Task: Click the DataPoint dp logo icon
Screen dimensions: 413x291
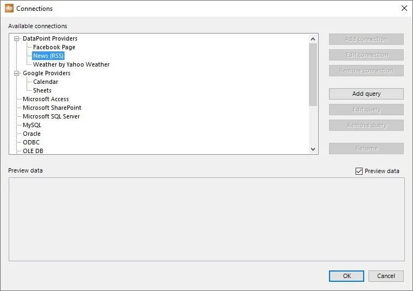Action: [9, 8]
